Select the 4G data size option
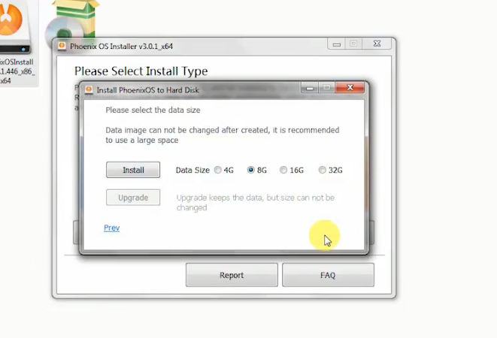 click(x=224, y=170)
